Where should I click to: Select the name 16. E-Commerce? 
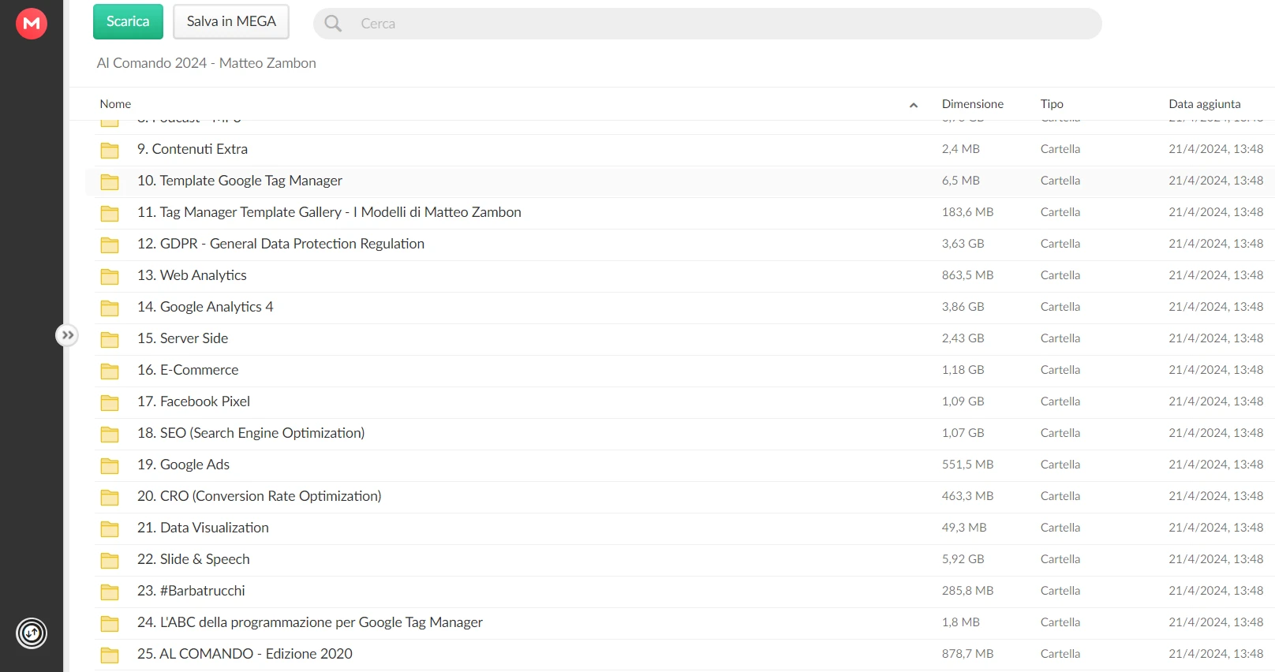(x=188, y=370)
